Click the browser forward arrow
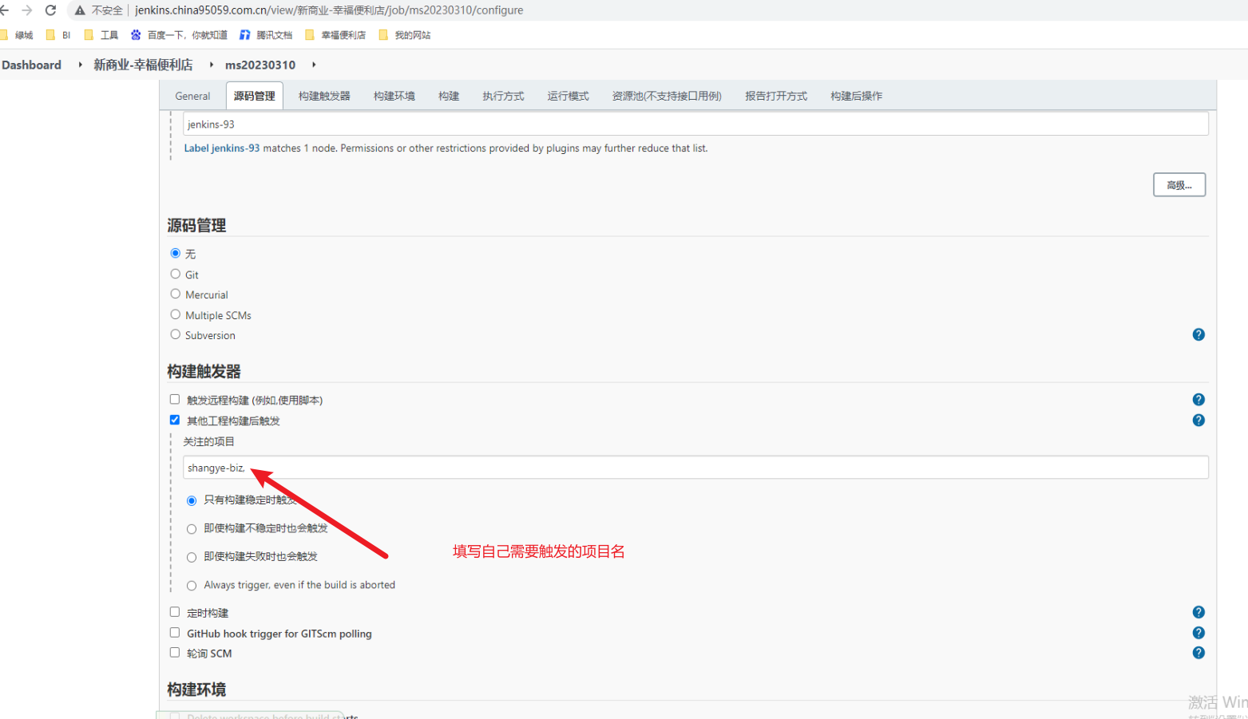Viewport: 1248px width, 719px height. 26,10
